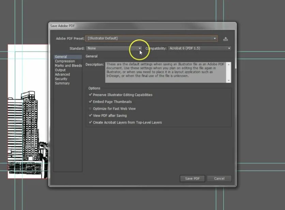Select the Marks and Bleeds category

coord(68,66)
